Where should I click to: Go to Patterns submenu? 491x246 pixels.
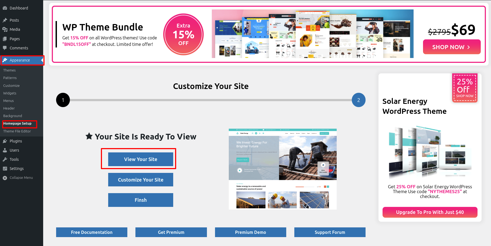click(10, 78)
